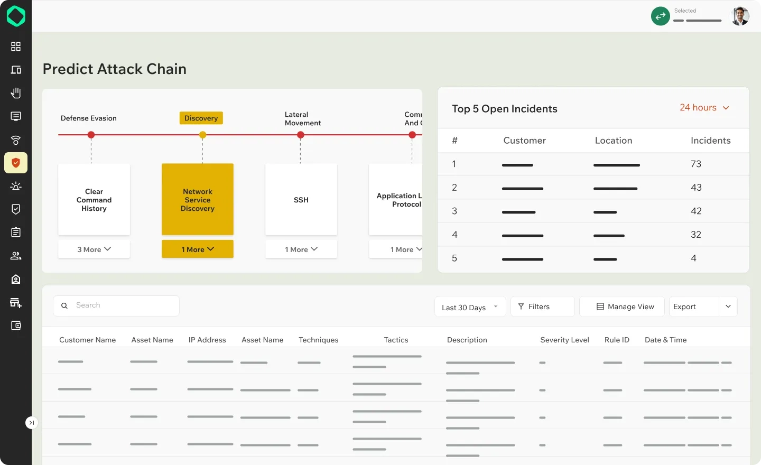Open the devices icon in sidebar
This screenshot has width=761, height=465.
tap(16, 70)
